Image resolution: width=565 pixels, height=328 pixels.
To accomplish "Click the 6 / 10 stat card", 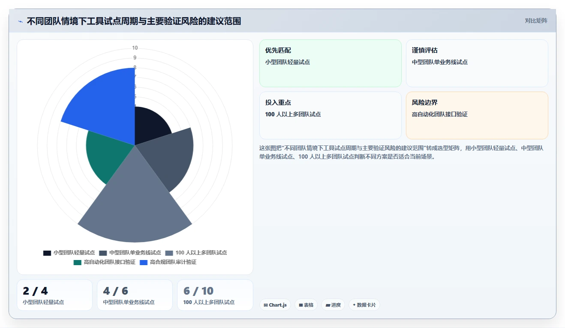I will coord(215,295).
